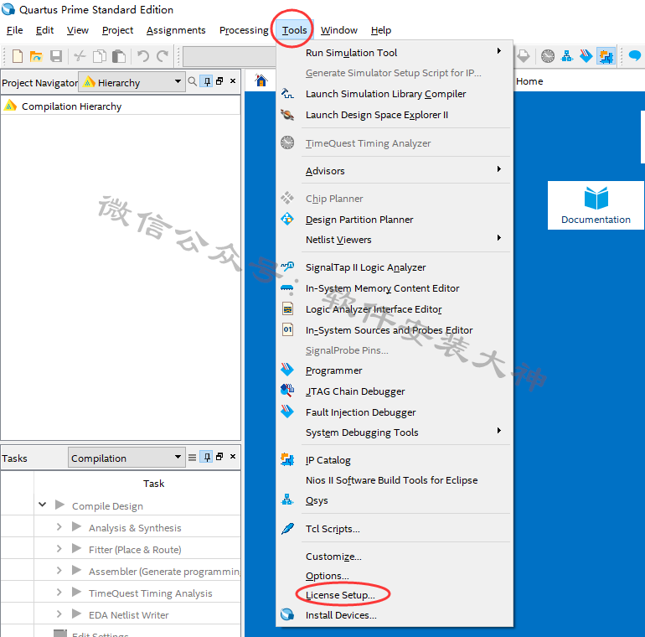645x637 pixels.
Task: Collapse the Compile Design task
Action: [42, 505]
